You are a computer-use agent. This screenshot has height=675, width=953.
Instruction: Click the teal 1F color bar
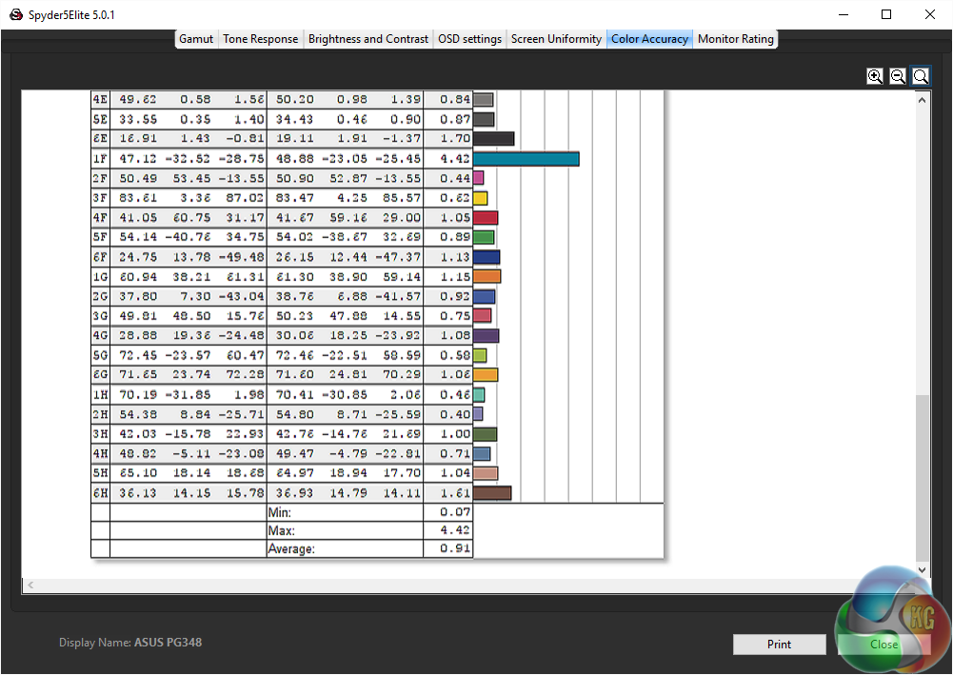tap(526, 159)
